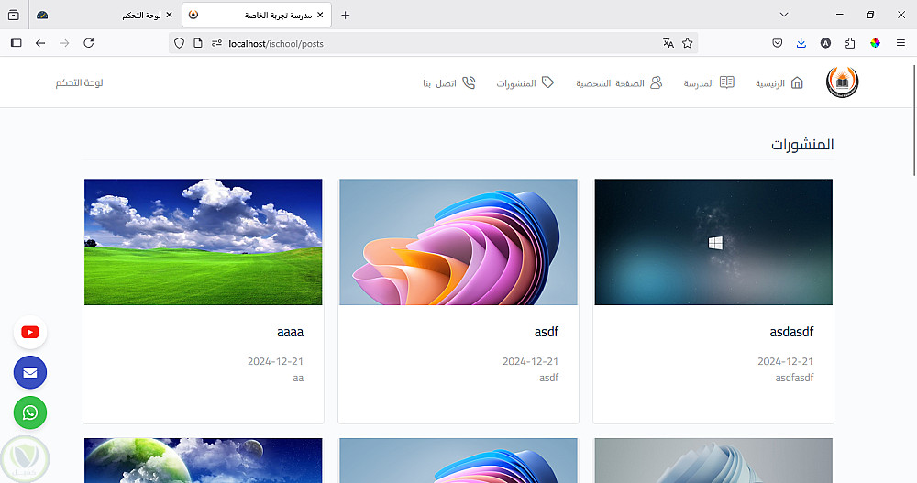Click the email envelope floating icon

pyautogui.click(x=30, y=372)
